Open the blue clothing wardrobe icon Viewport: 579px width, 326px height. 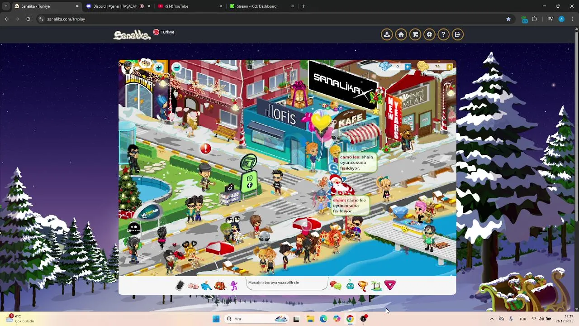click(206, 286)
